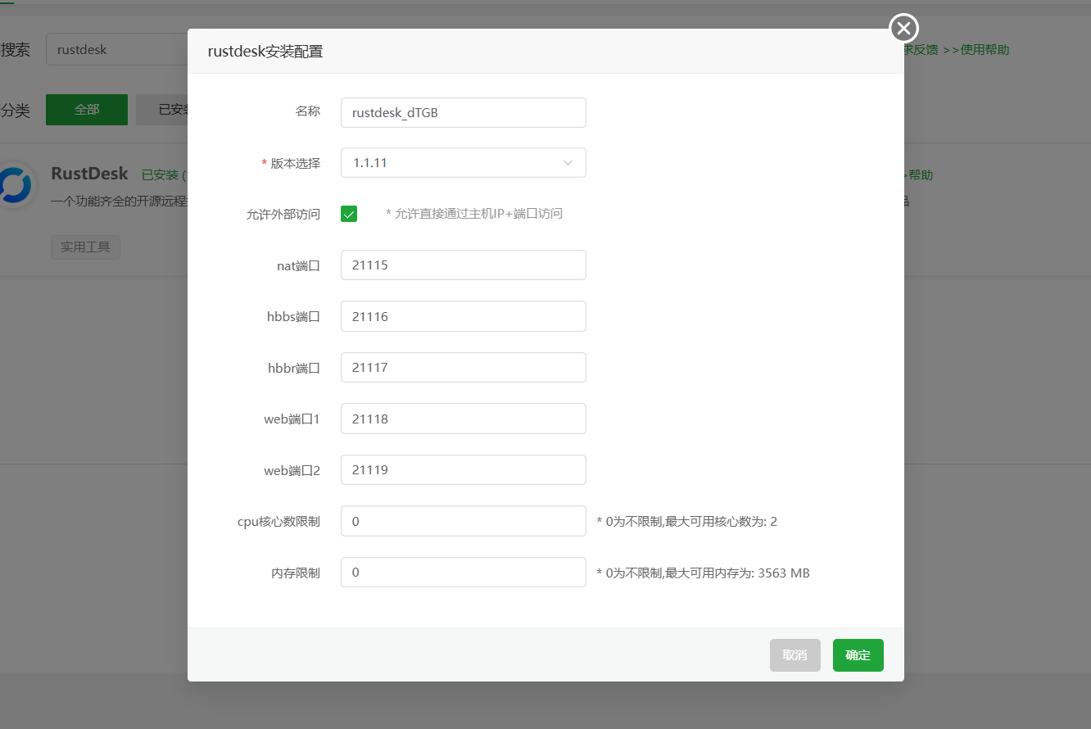Focus the hbbr port field 21117
This screenshot has width=1091, height=729.
click(x=464, y=367)
